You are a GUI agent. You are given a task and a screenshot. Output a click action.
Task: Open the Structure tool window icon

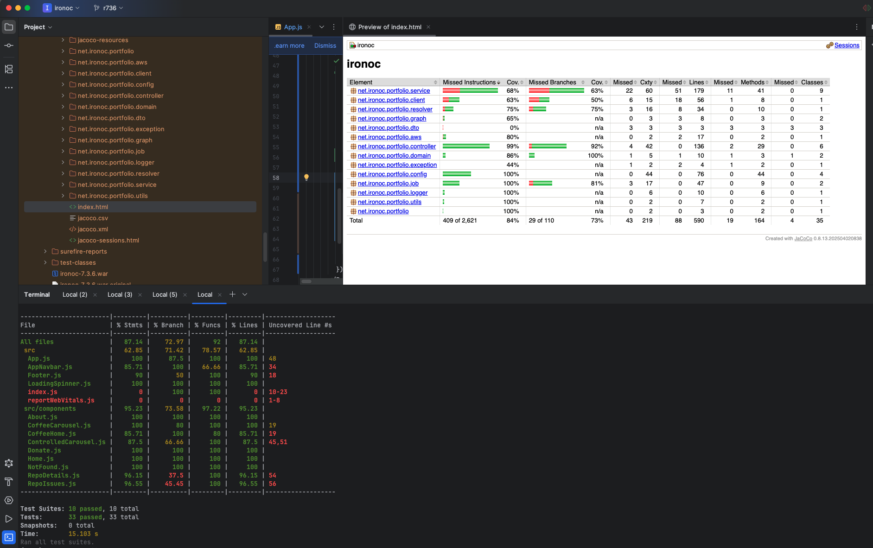tap(9, 69)
